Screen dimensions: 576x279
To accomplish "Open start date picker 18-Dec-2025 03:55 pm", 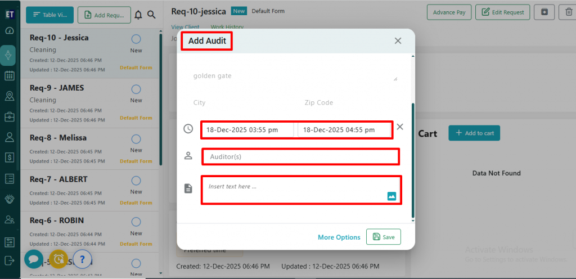I will pos(247,130).
